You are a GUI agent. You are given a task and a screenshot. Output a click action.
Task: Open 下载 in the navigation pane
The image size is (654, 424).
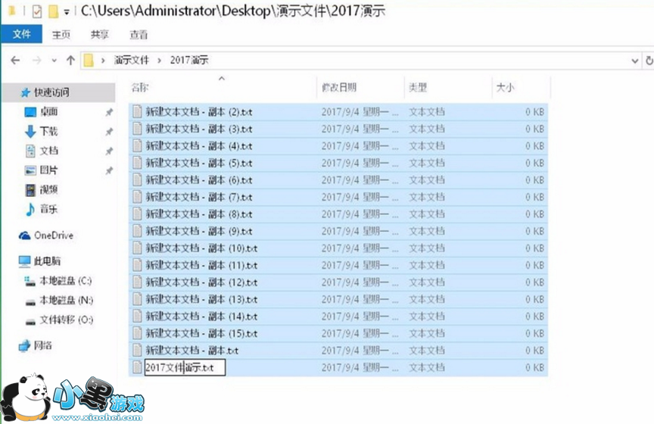coord(48,132)
